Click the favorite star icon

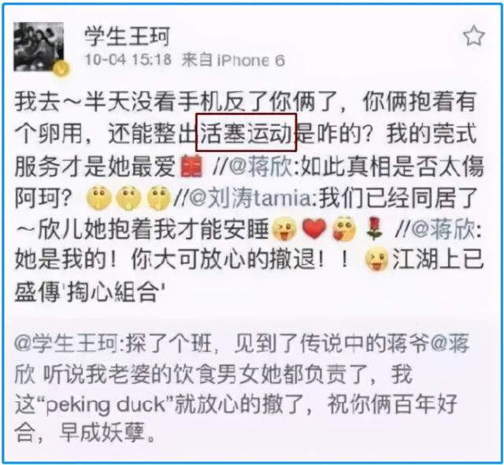pyautogui.click(x=474, y=36)
